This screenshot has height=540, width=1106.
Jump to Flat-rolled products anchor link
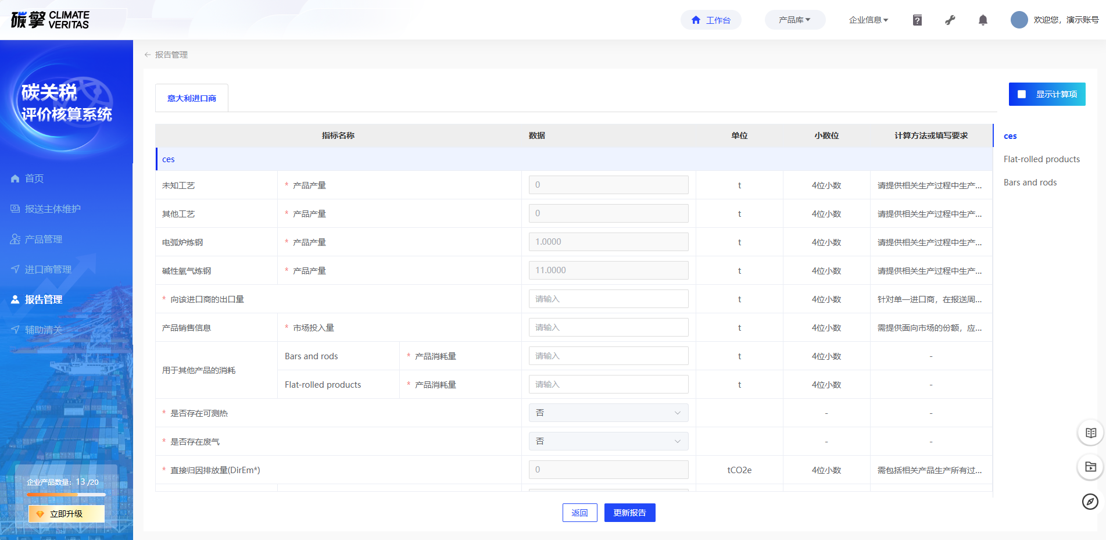click(x=1041, y=159)
